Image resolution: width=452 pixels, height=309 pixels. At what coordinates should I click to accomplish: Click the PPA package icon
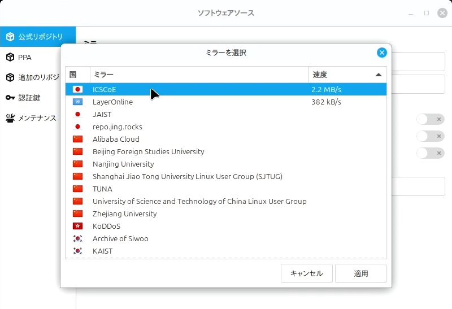coord(10,57)
